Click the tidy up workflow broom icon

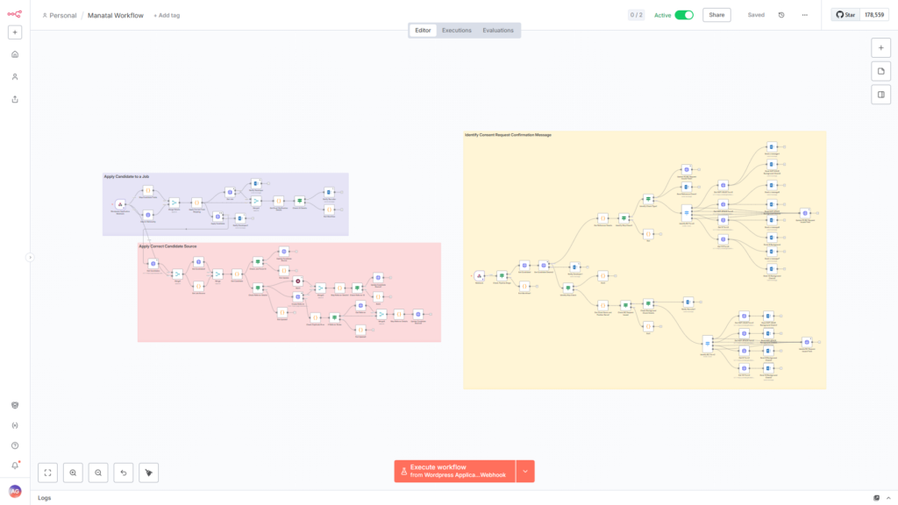[x=148, y=473]
